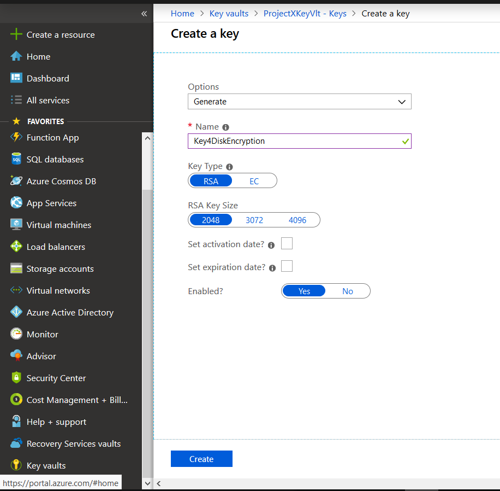Screen dimensions: 500x491
Task: Click the Security Center shield icon
Action: coord(16,378)
